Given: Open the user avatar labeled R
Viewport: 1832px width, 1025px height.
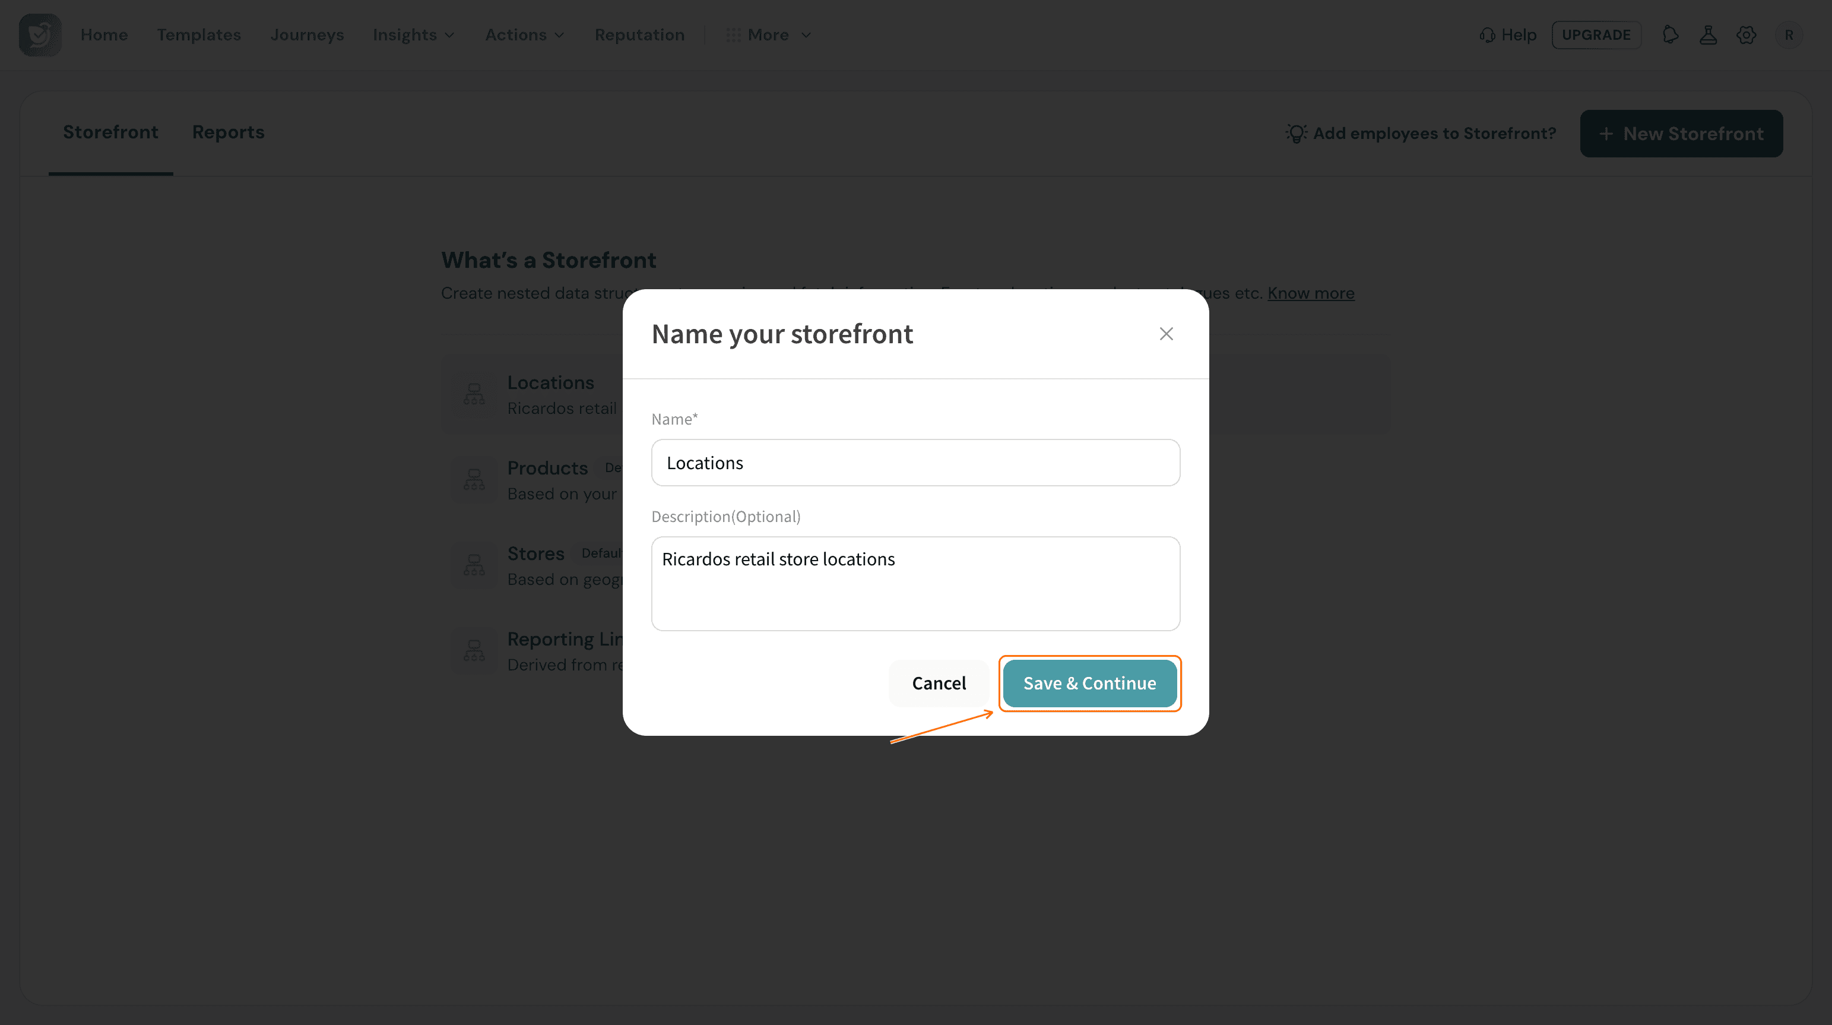Looking at the screenshot, I should (1789, 35).
